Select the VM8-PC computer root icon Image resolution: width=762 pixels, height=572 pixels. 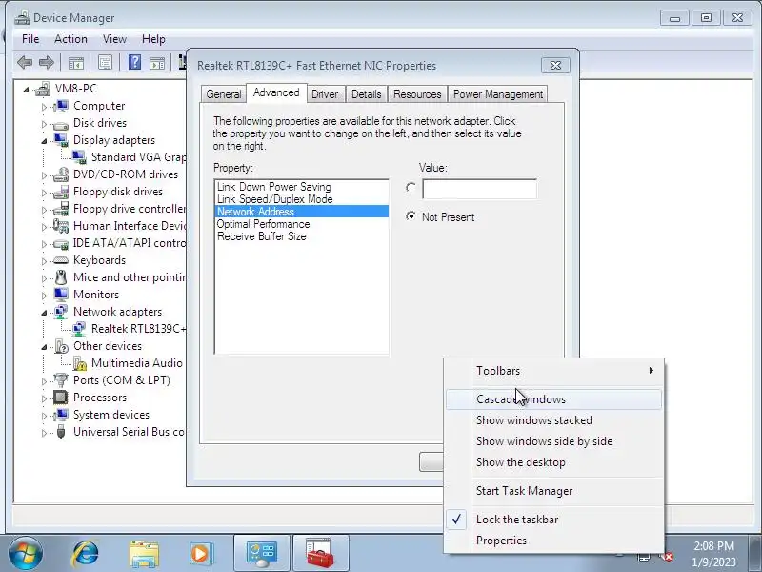coord(42,89)
